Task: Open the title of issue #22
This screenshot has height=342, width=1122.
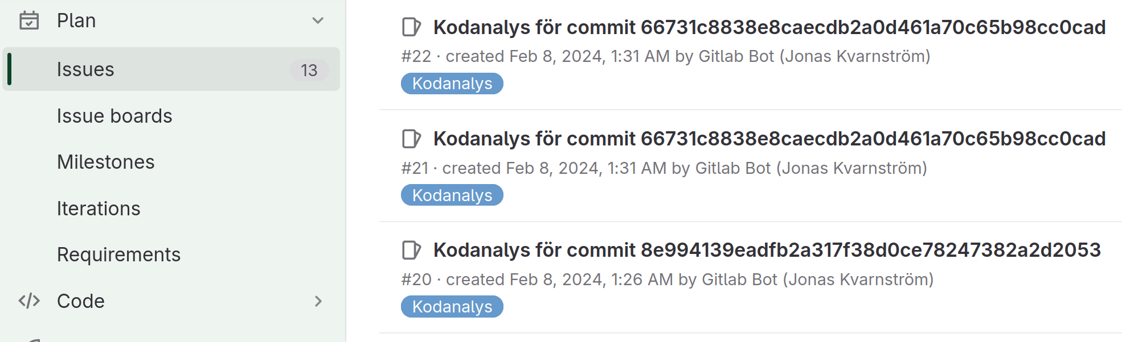Action: point(769,27)
